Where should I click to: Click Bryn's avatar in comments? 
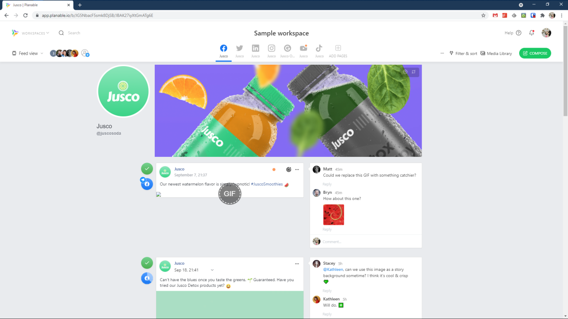pyautogui.click(x=317, y=193)
